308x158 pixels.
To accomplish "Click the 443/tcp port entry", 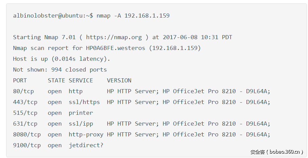I will (25, 102).
